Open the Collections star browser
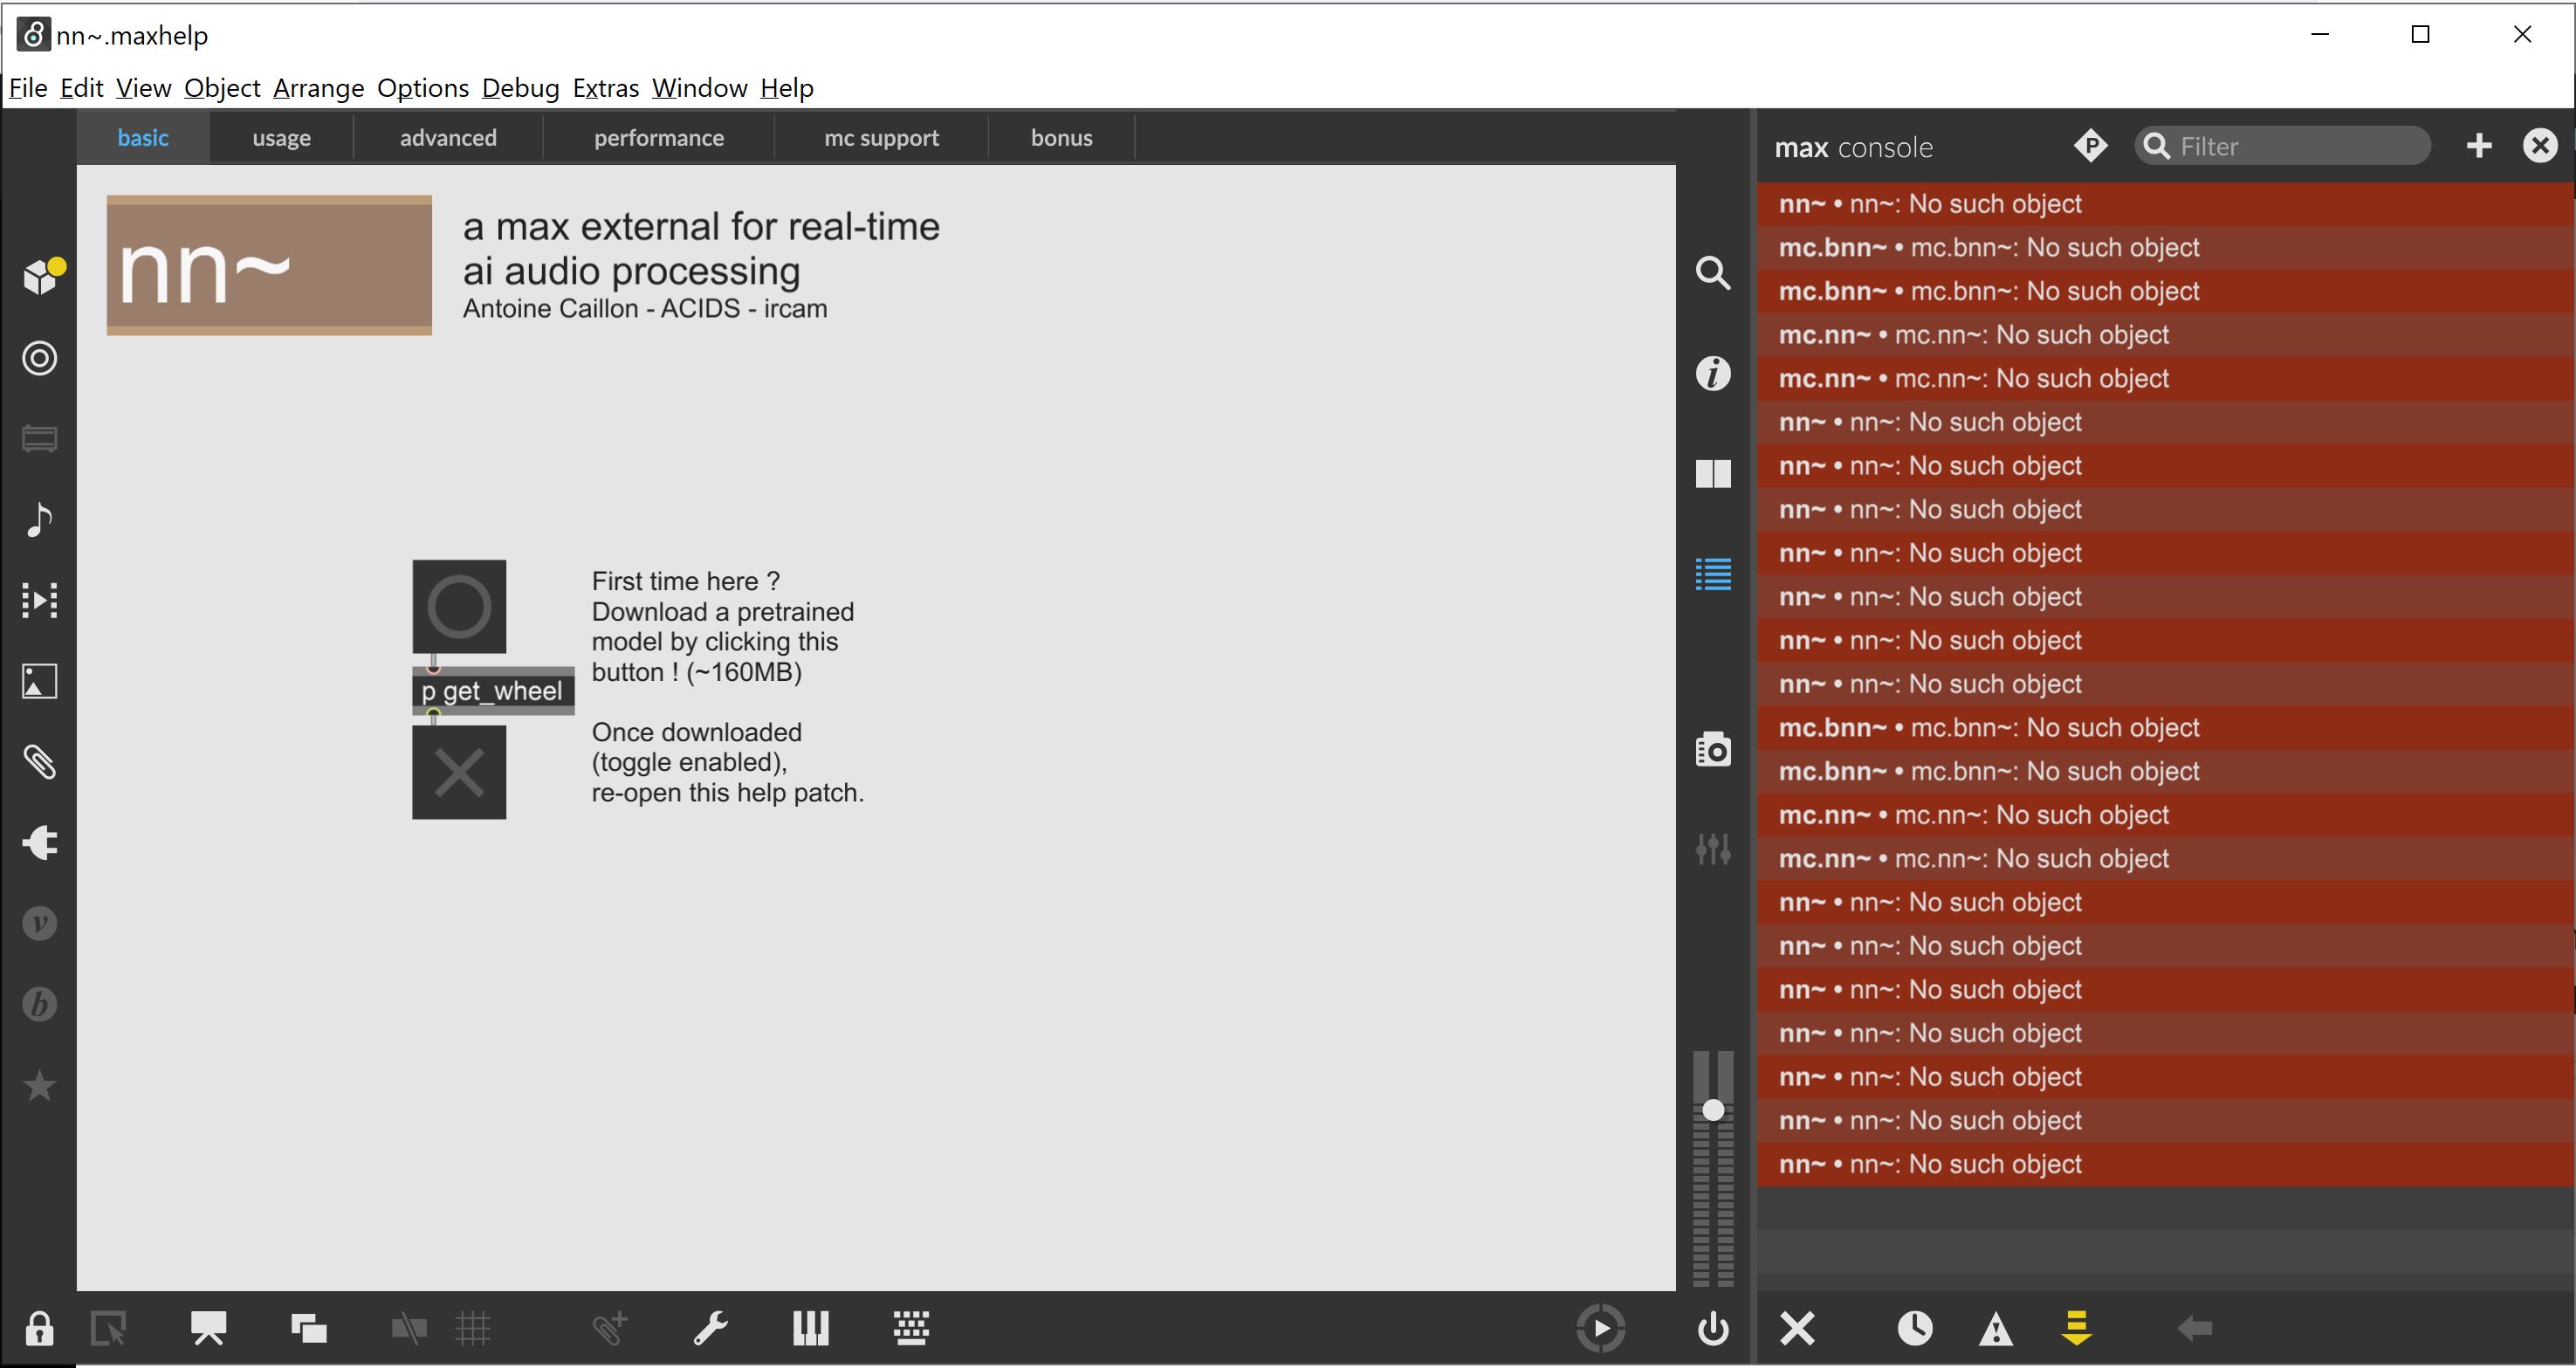 click(40, 1085)
